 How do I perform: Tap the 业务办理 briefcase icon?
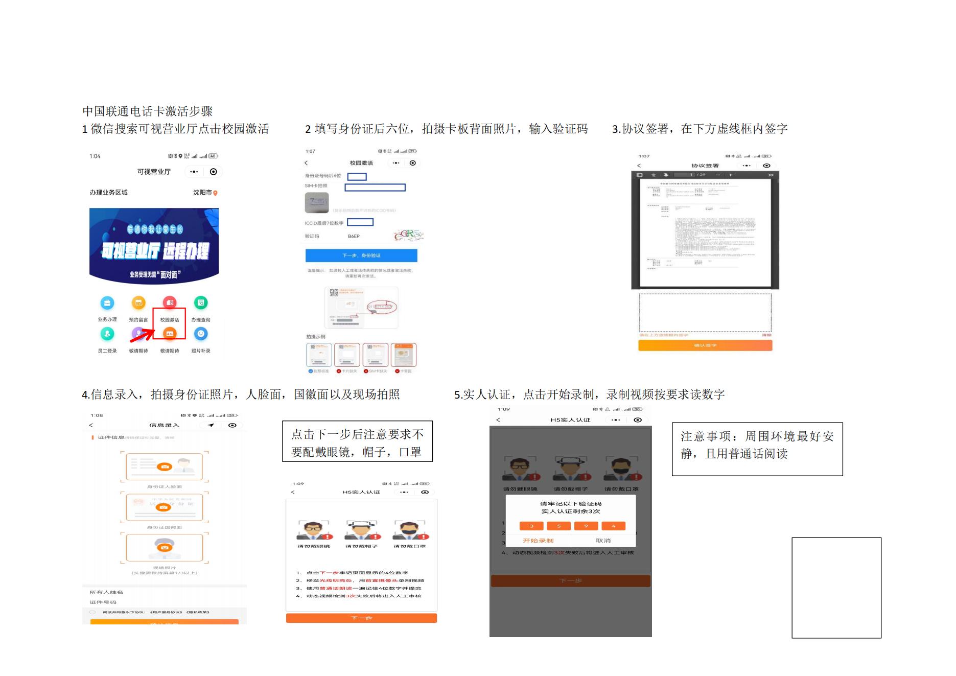coord(107,303)
